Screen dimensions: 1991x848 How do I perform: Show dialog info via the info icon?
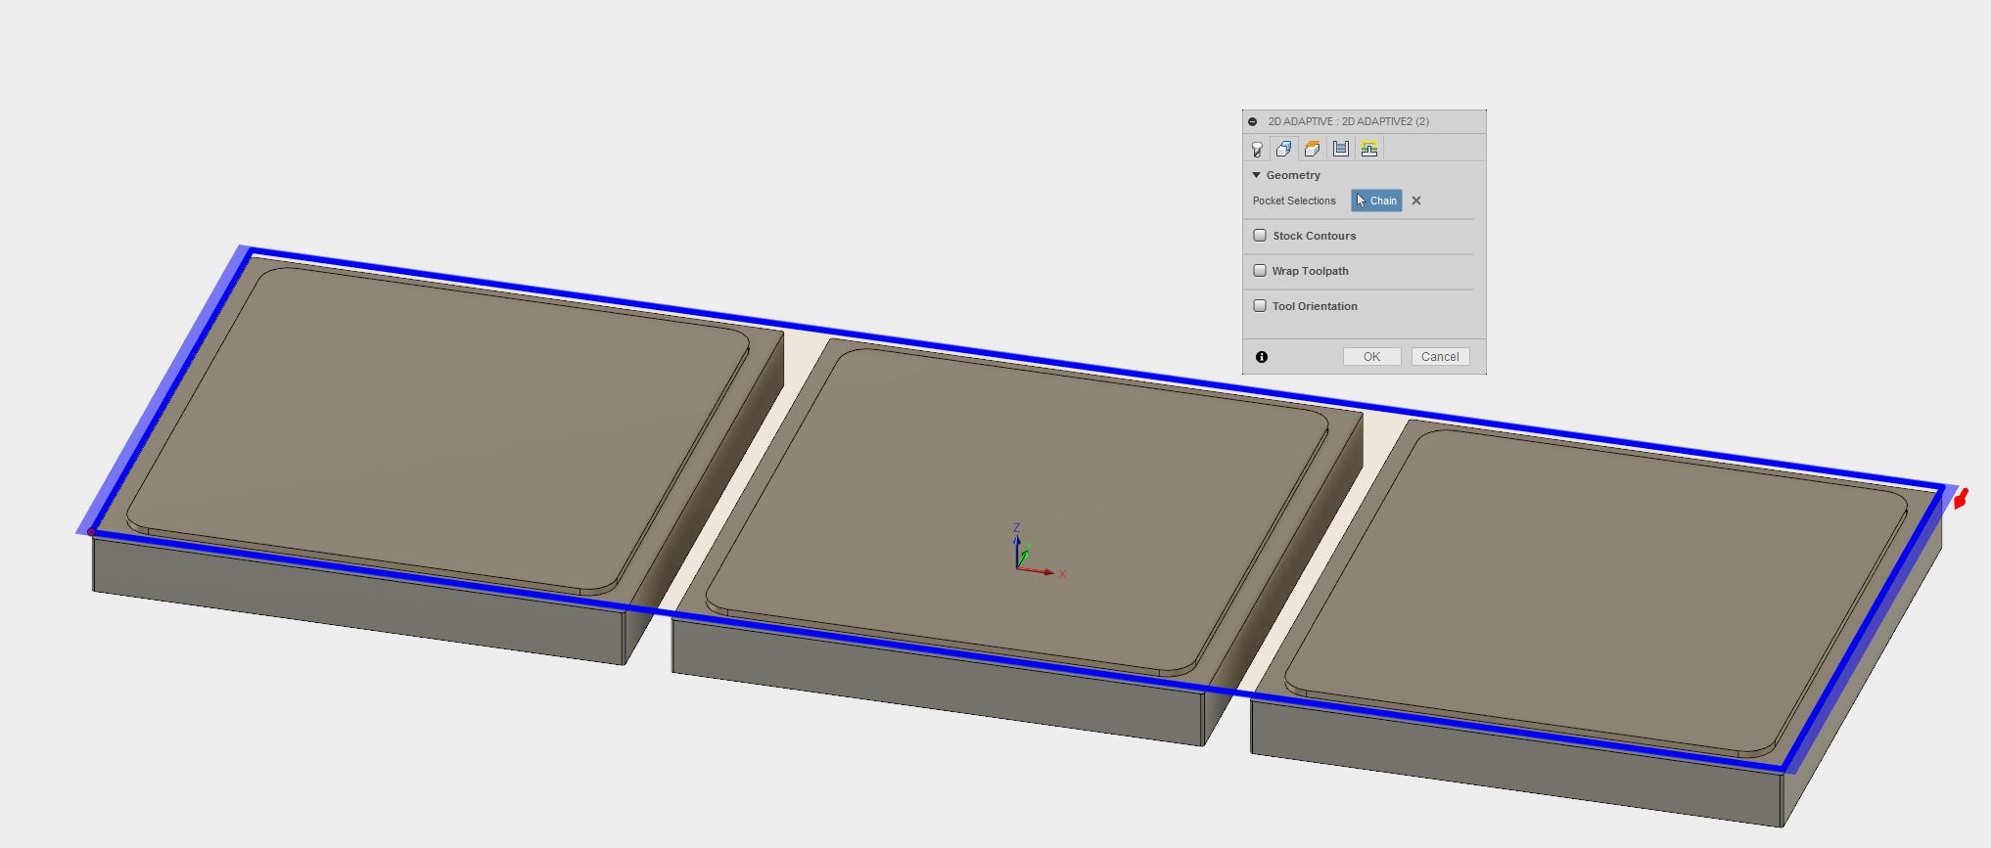(x=1262, y=357)
